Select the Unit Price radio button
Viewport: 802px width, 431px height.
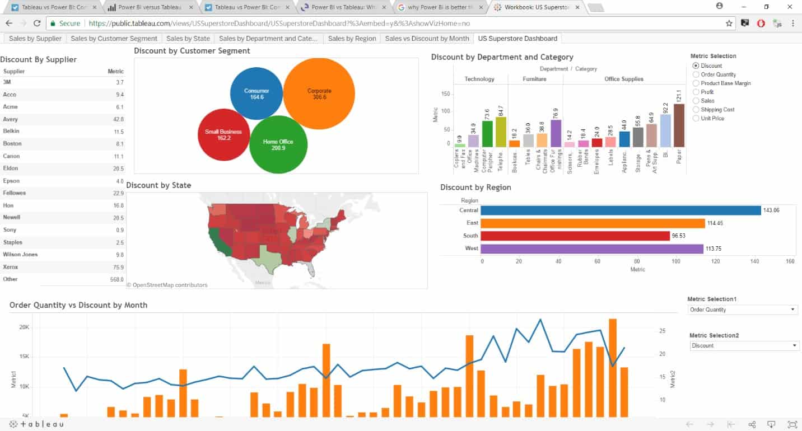pyautogui.click(x=696, y=118)
